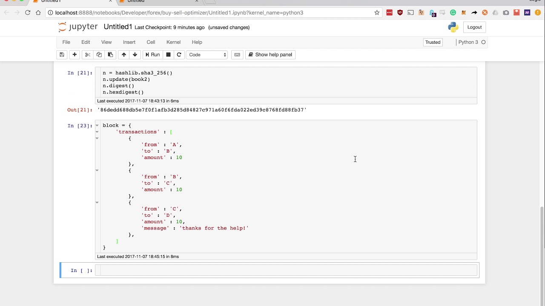Open the Insert menu
Screen dimensions: 545x306
[129, 42]
